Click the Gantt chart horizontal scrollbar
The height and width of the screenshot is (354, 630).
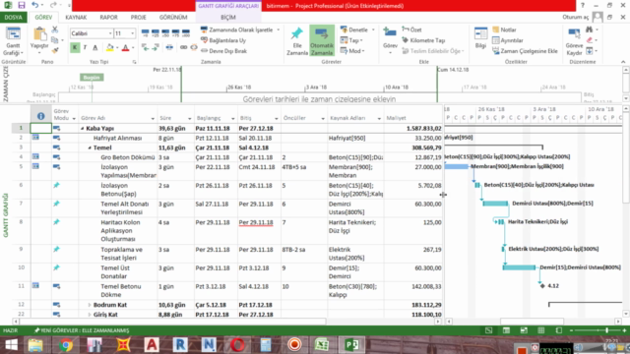point(533,322)
